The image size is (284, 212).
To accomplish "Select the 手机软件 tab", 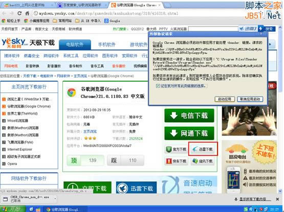I will [106, 44].
